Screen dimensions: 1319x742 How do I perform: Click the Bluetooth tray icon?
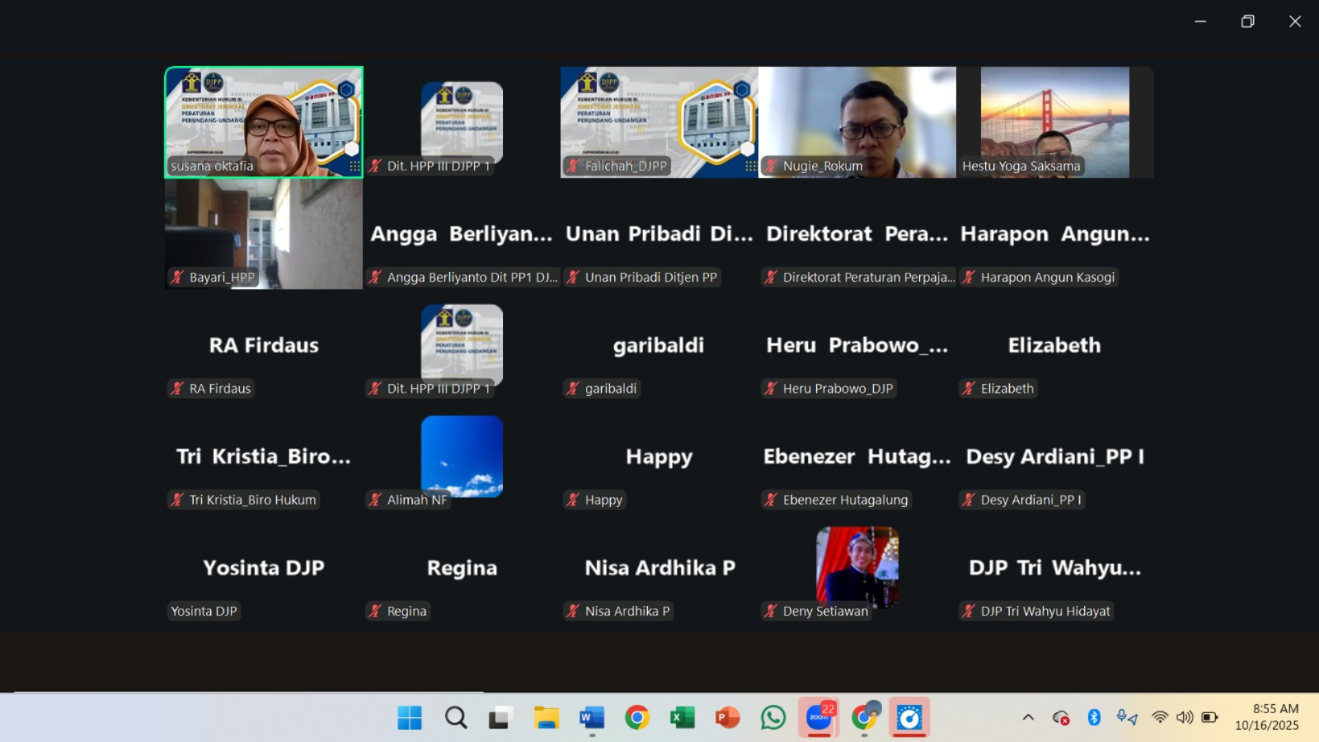point(1094,717)
